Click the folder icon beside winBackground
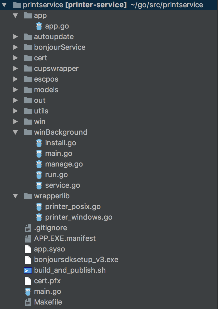Viewport: 218px width, 309px height. point(28,132)
